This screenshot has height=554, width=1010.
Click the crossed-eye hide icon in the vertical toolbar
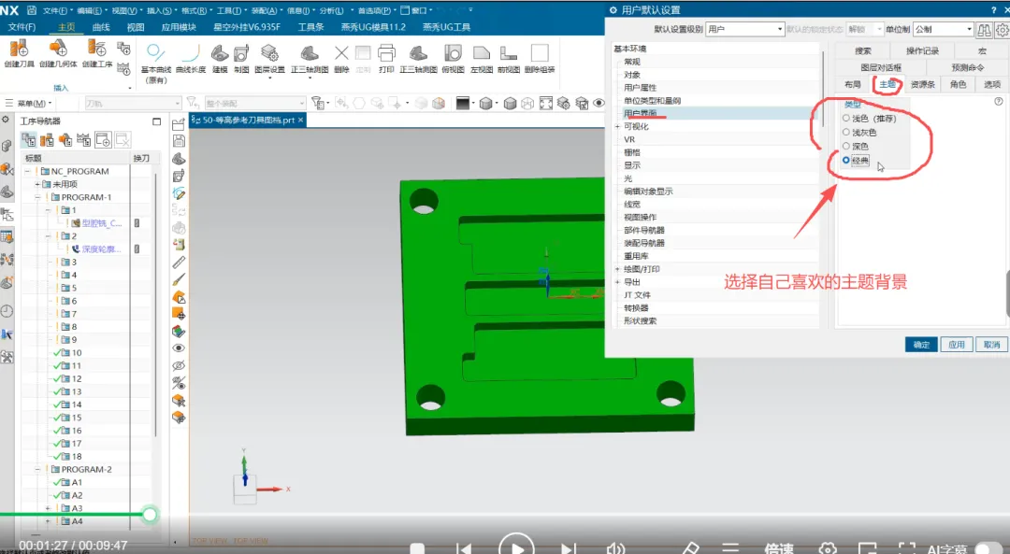179,365
